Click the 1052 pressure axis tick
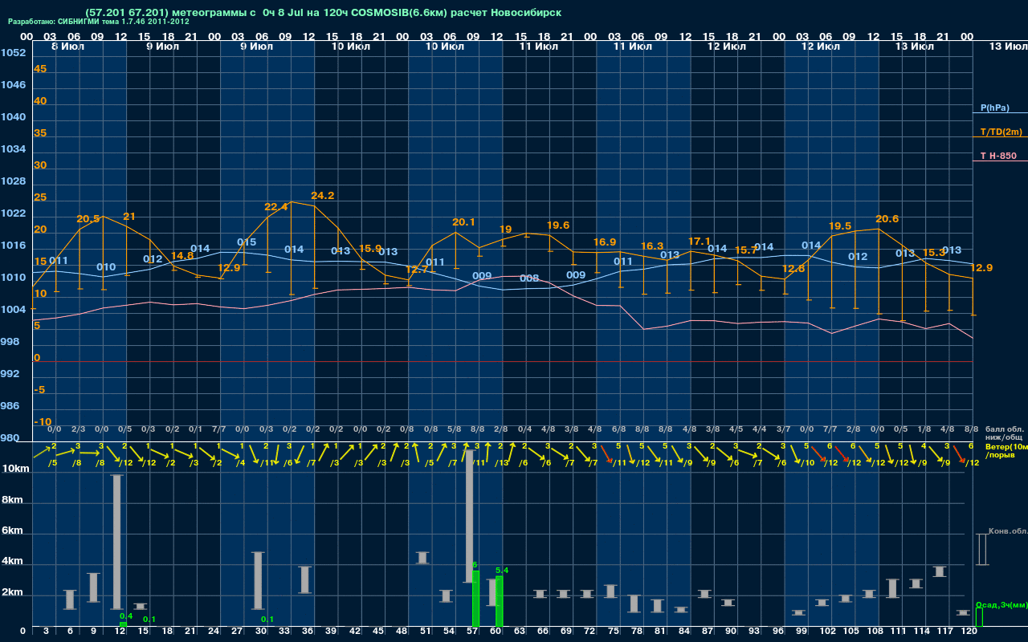The height and width of the screenshot is (642, 1028). (14, 52)
